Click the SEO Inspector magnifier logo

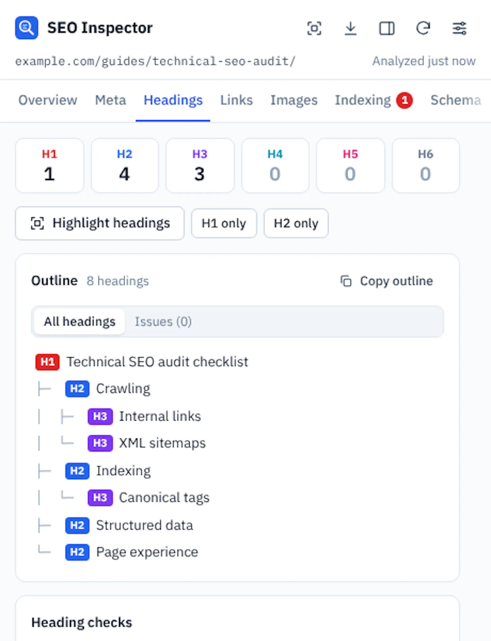click(x=27, y=28)
